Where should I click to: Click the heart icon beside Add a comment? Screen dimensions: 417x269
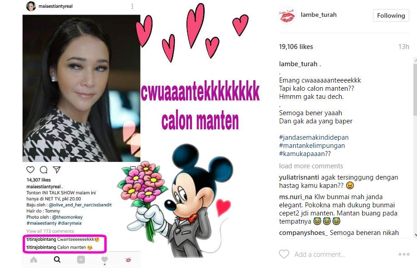click(284, 254)
